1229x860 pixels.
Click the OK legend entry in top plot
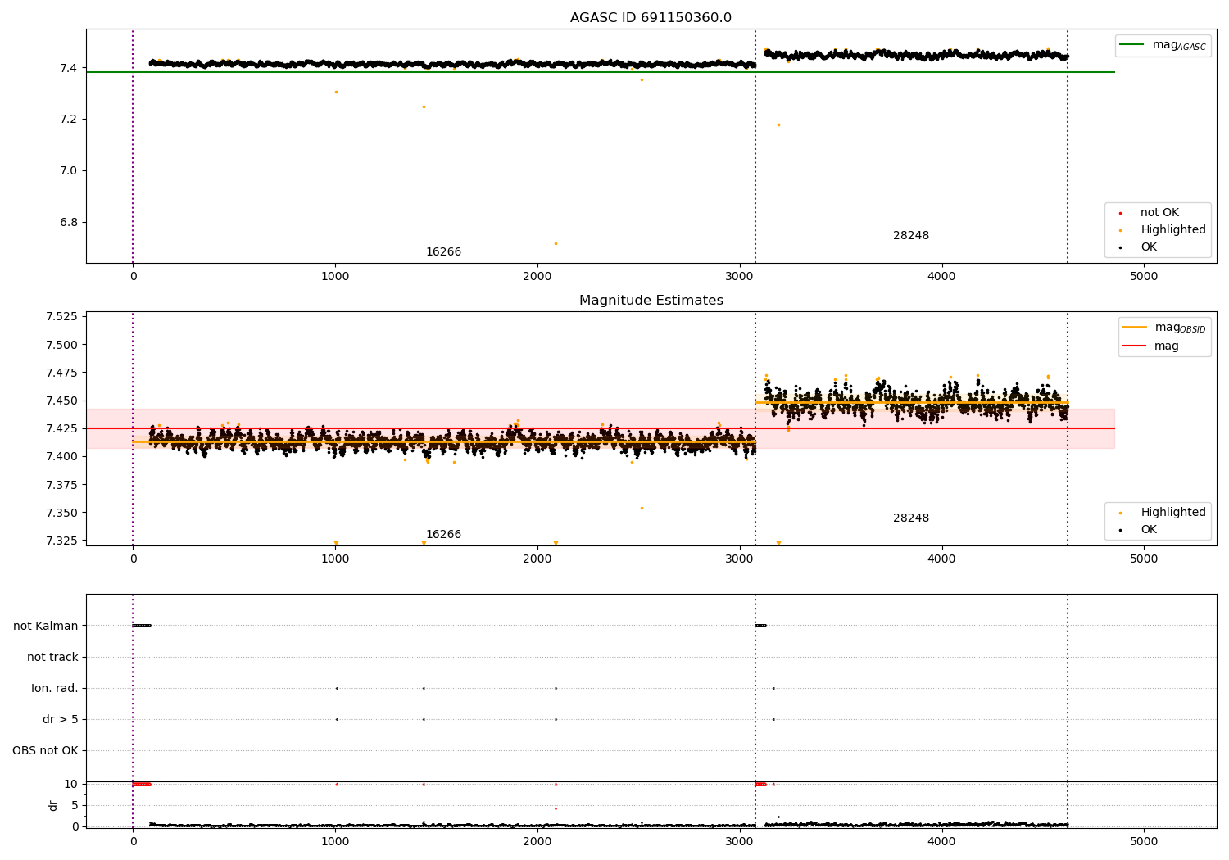1149,247
